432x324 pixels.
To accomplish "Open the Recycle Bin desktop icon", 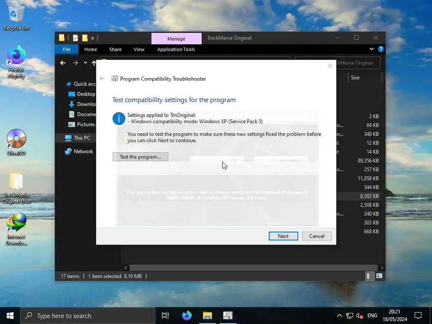I will [x=16, y=18].
